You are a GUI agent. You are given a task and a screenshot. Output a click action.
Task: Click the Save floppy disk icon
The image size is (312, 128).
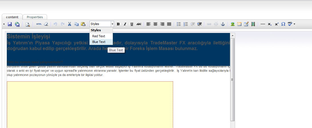[x=10, y=24]
